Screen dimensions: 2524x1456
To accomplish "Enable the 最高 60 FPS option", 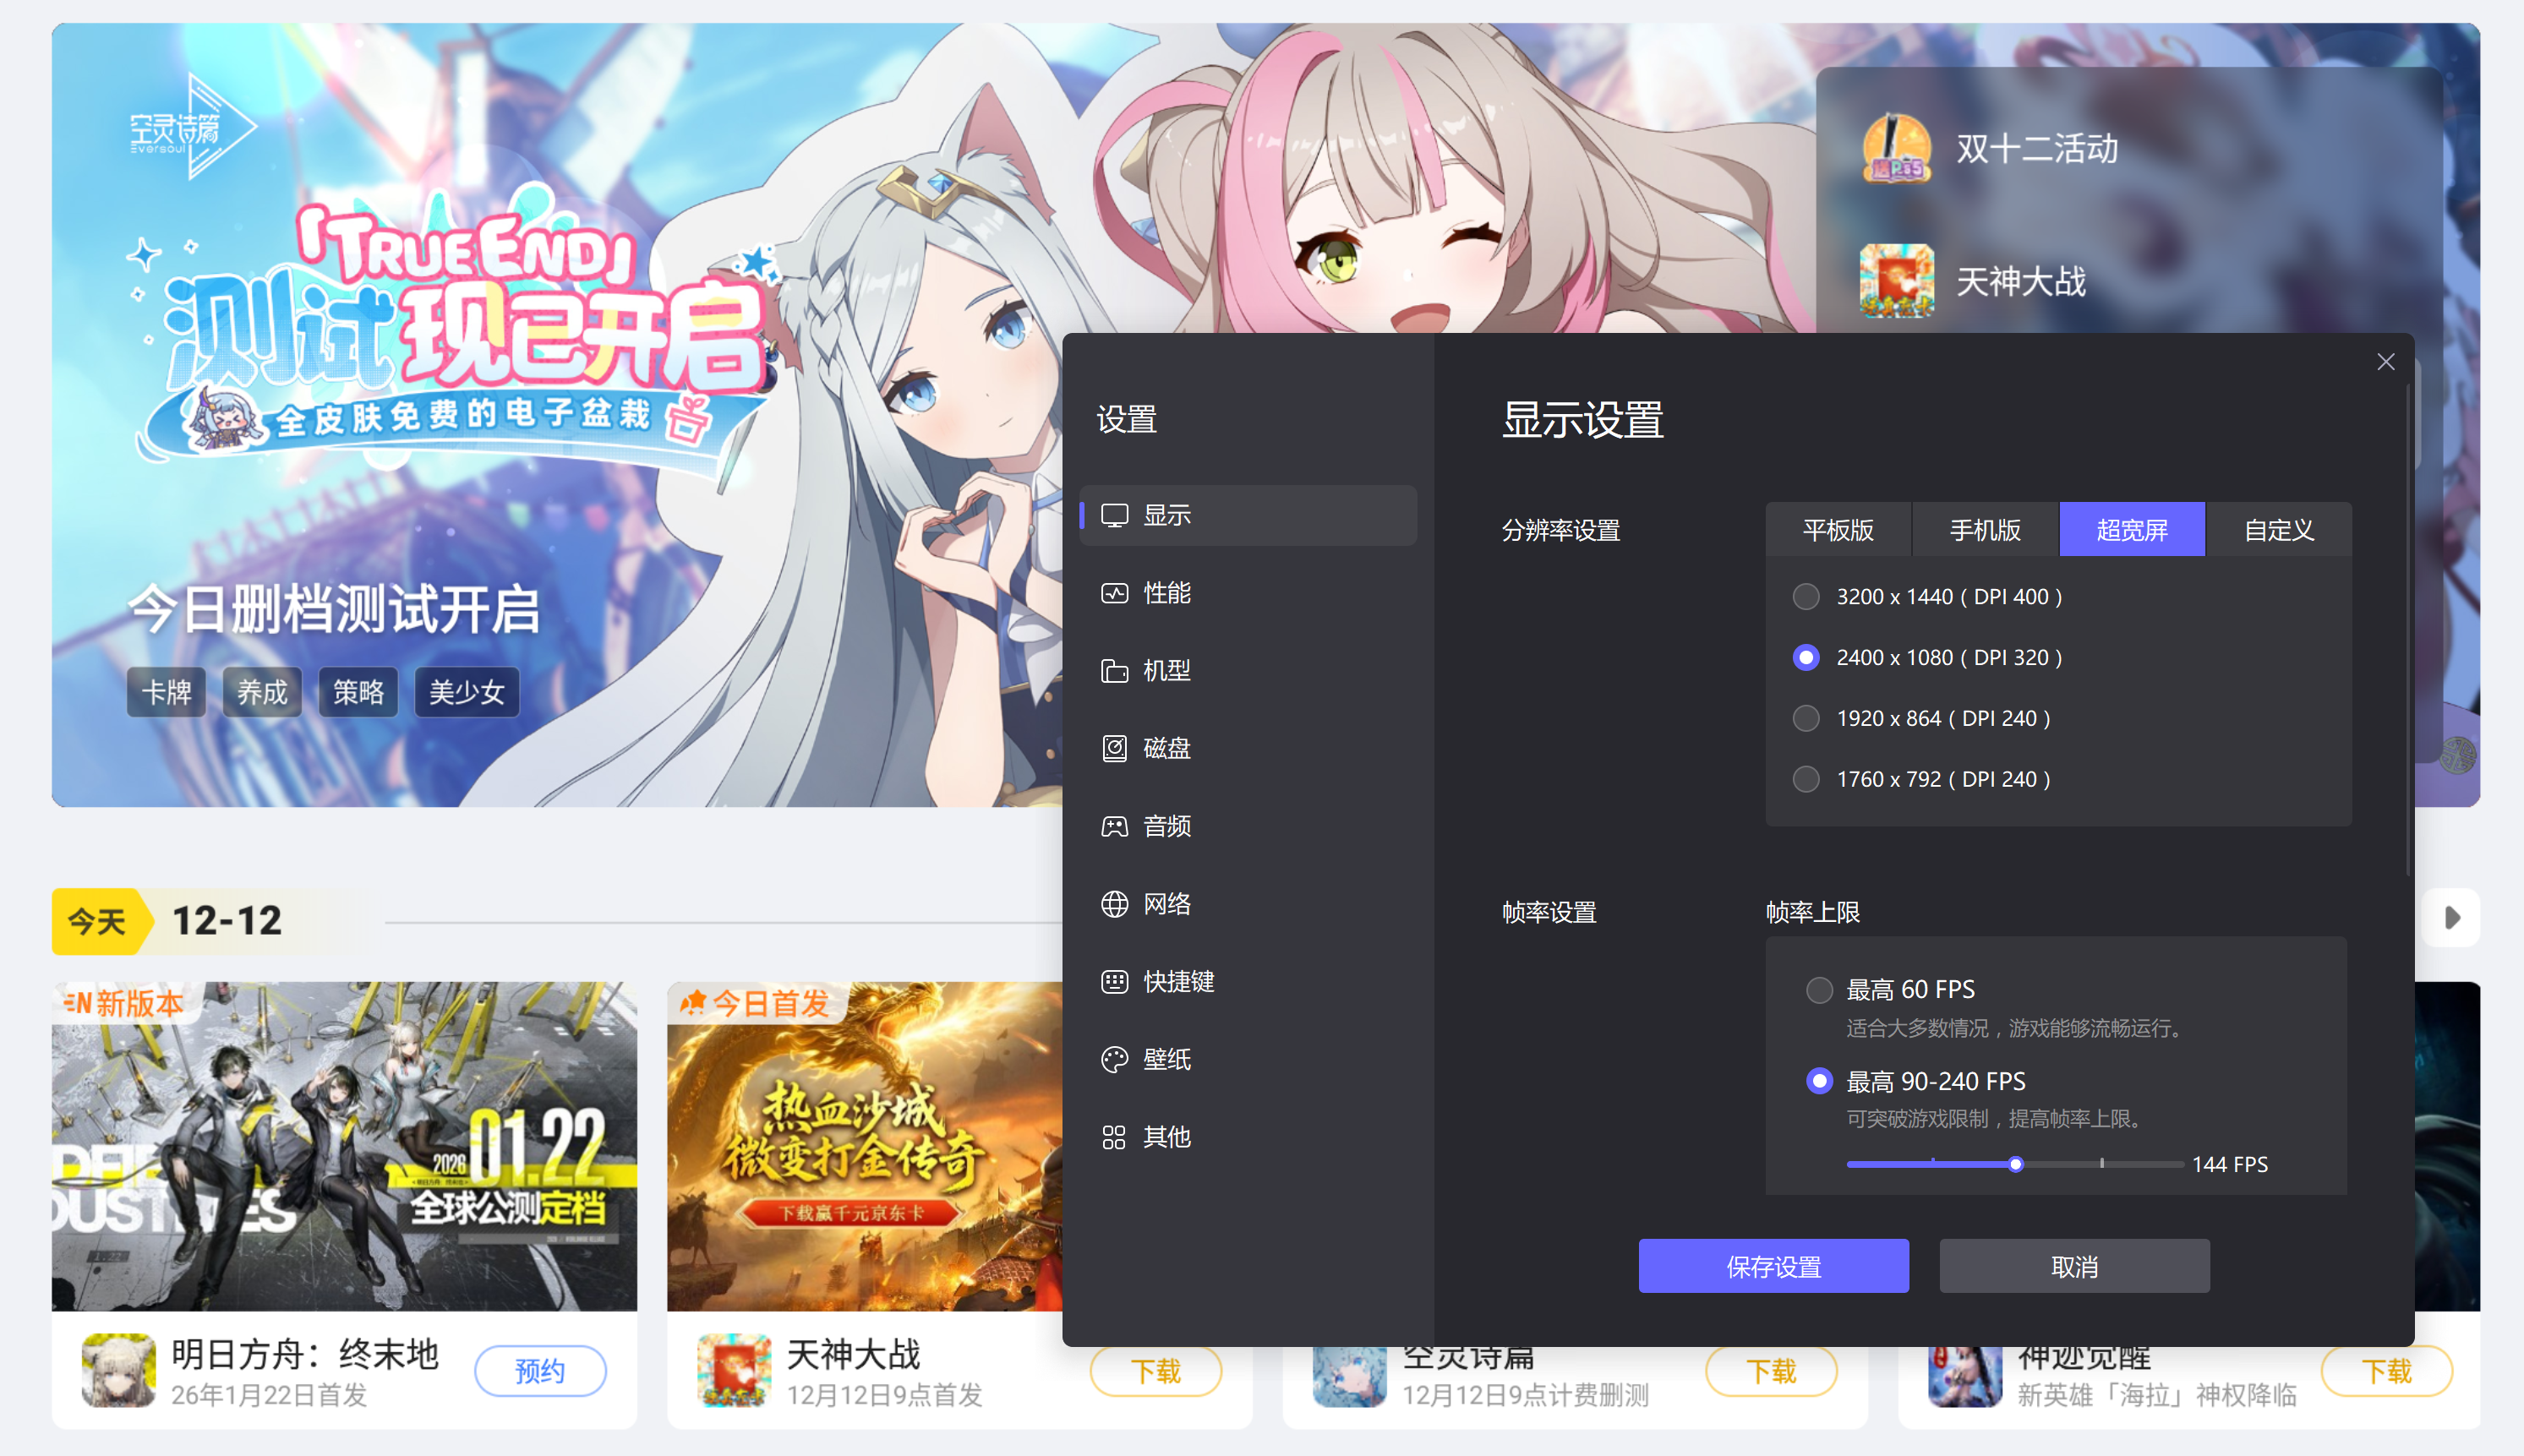I will pyautogui.click(x=1819, y=990).
